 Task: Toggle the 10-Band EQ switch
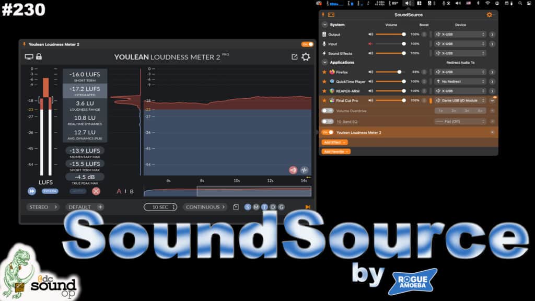tap(327, 121)
